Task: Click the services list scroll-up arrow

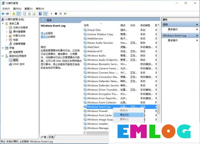Action: coord(159,25)
